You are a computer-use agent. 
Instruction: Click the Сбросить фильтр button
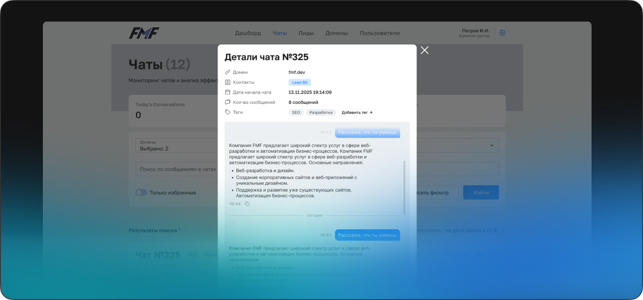(437, 193)
